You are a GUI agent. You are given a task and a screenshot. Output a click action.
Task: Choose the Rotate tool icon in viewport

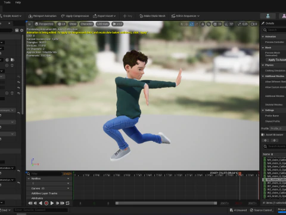pyautogui.click(x=192, y=24)
